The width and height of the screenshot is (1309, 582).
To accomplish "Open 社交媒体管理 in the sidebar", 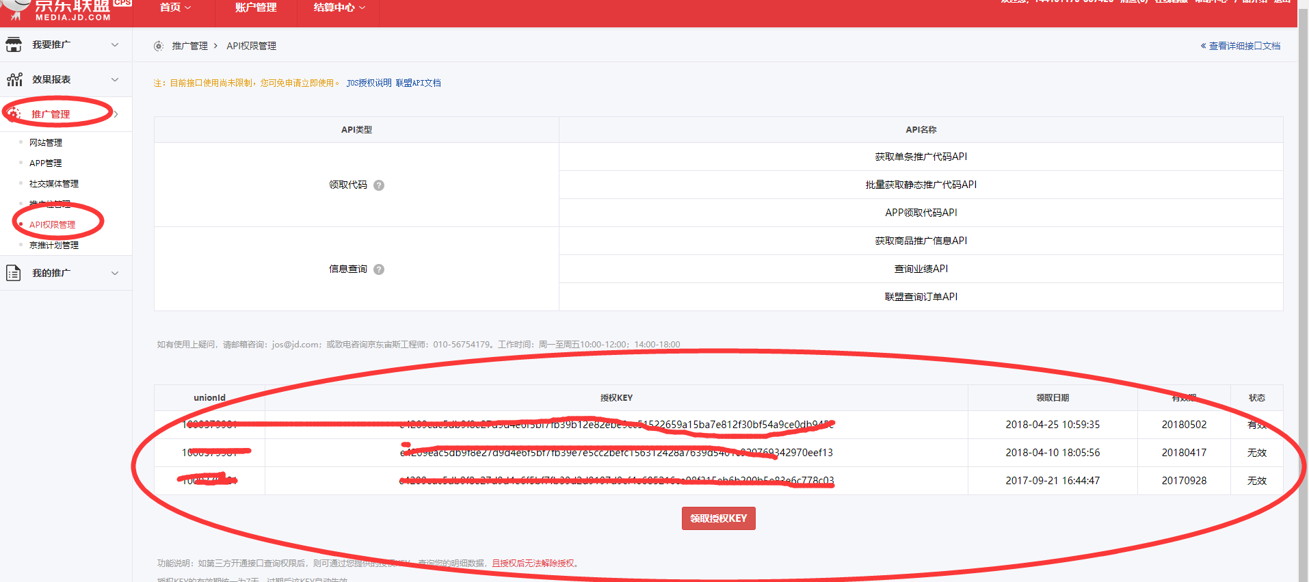I will point(54,183).
